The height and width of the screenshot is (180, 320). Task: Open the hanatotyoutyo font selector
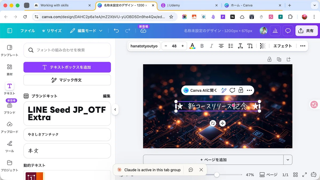(x=144, y=46)
